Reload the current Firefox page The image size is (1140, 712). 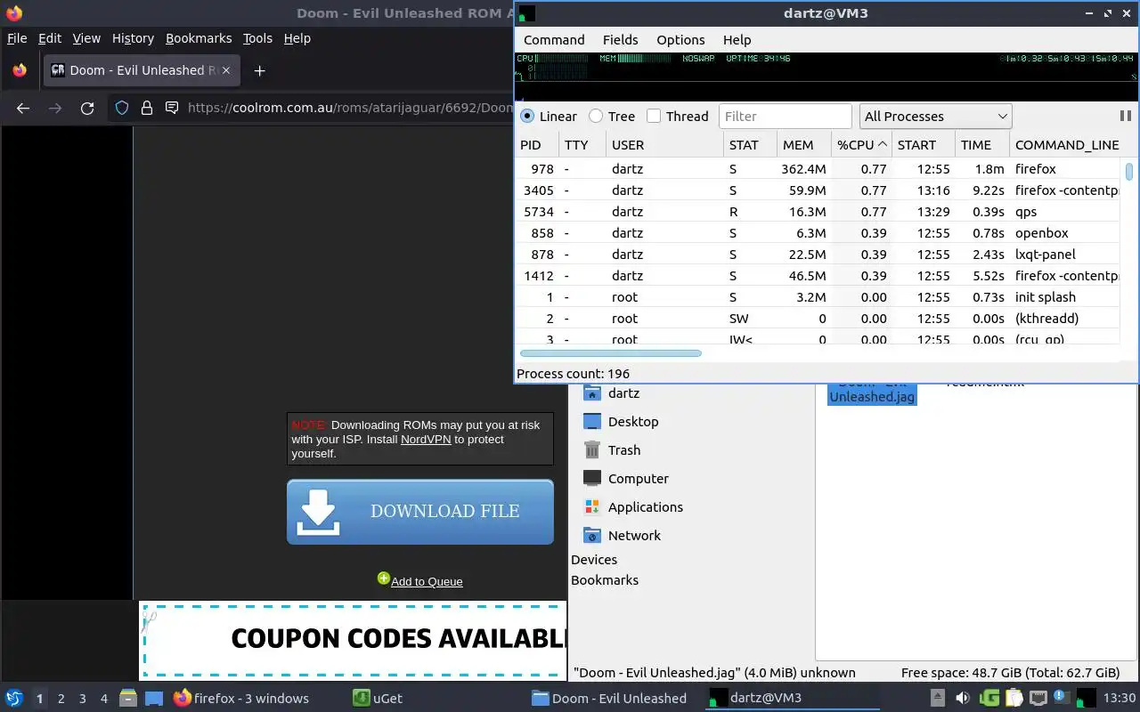[87, 108]
